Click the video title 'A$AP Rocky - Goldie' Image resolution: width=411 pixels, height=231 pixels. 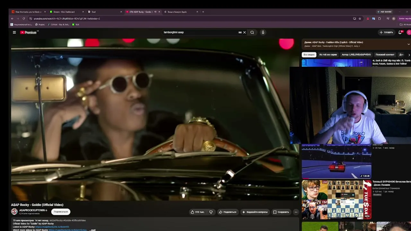(x=37, y=205)
